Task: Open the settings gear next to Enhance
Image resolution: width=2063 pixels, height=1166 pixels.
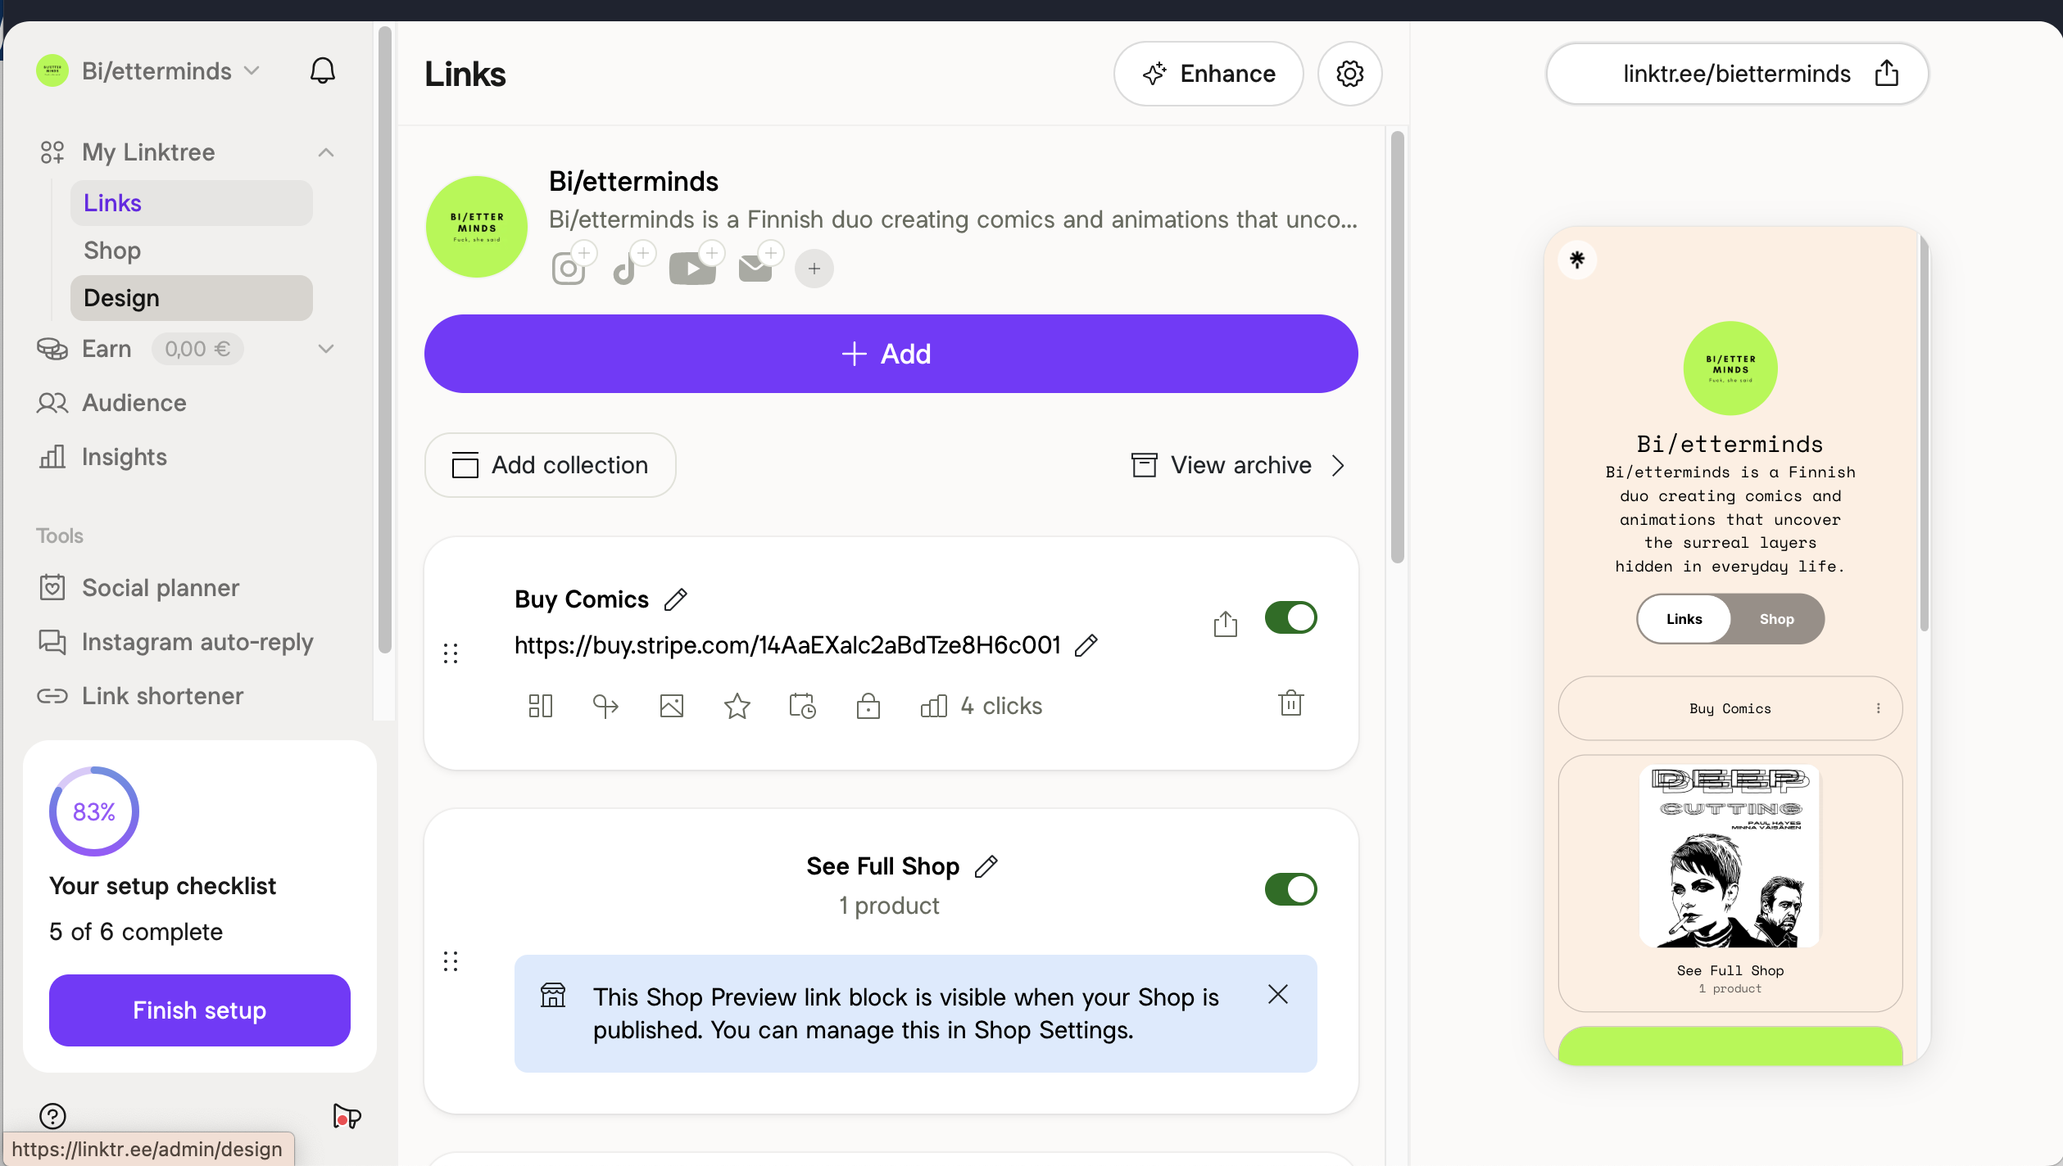Action: pyautogui.click(x=1349, y=74)
